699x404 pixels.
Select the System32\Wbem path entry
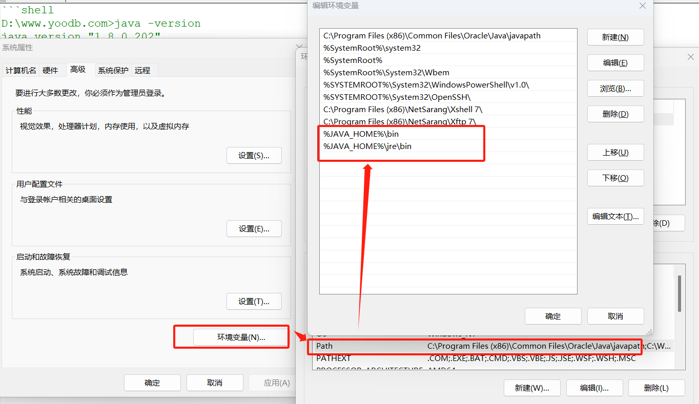tap(448, 72)
